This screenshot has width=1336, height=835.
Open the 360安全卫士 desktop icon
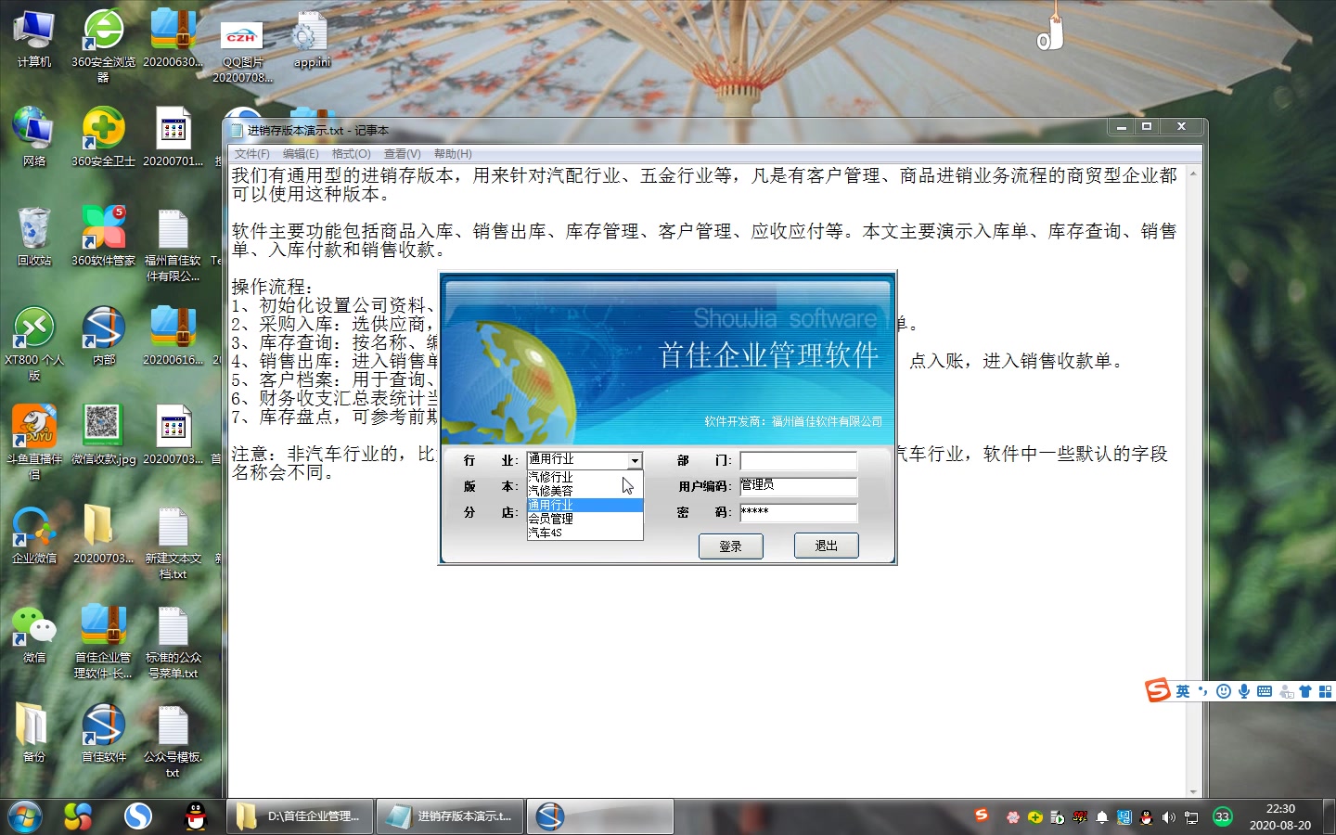tap(103, 137)
